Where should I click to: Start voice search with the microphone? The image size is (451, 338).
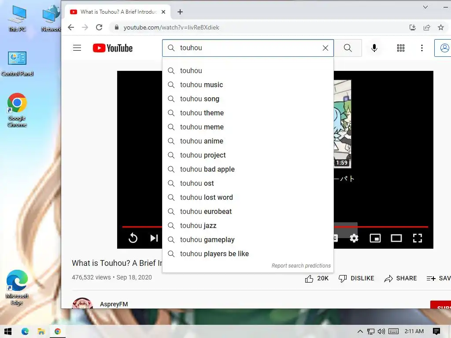(x=374, y=48)
